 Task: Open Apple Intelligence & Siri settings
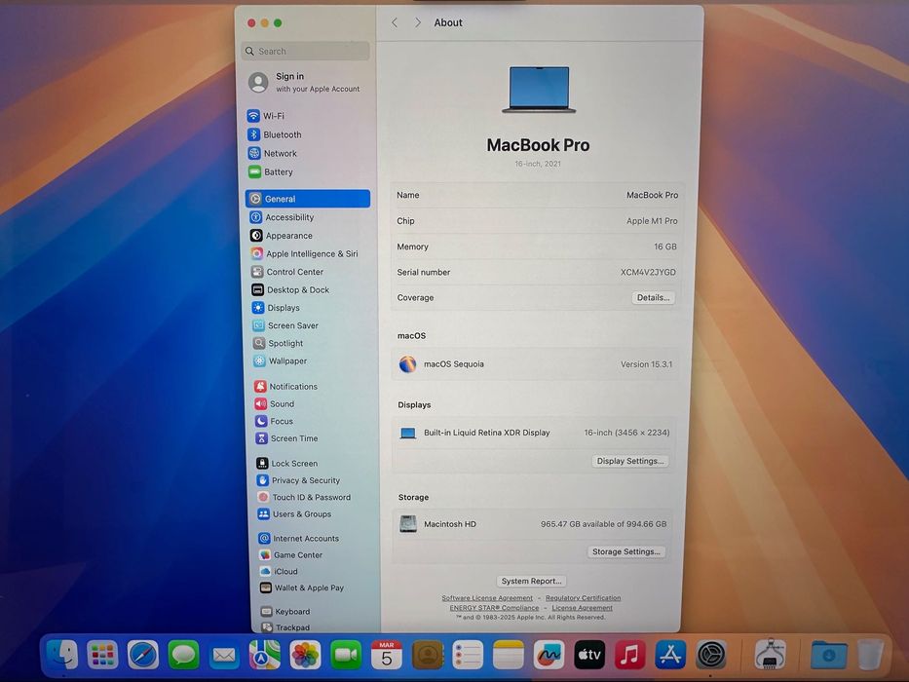304,253
